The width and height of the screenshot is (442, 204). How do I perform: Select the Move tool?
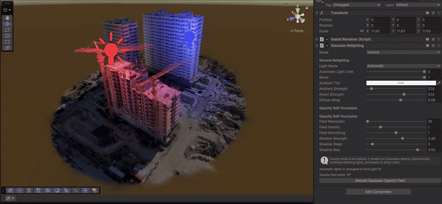[x=8, y=24]
